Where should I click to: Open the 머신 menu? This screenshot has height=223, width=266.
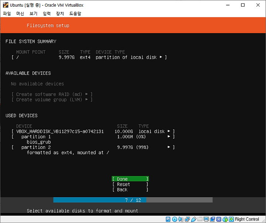(20, 14)
